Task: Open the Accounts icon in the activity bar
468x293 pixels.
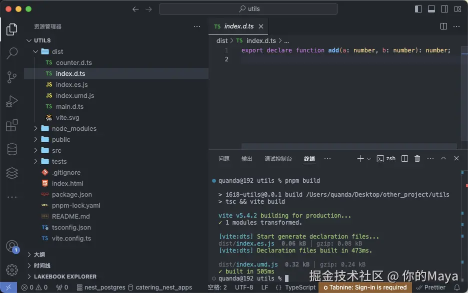Action: click(12, 246)
